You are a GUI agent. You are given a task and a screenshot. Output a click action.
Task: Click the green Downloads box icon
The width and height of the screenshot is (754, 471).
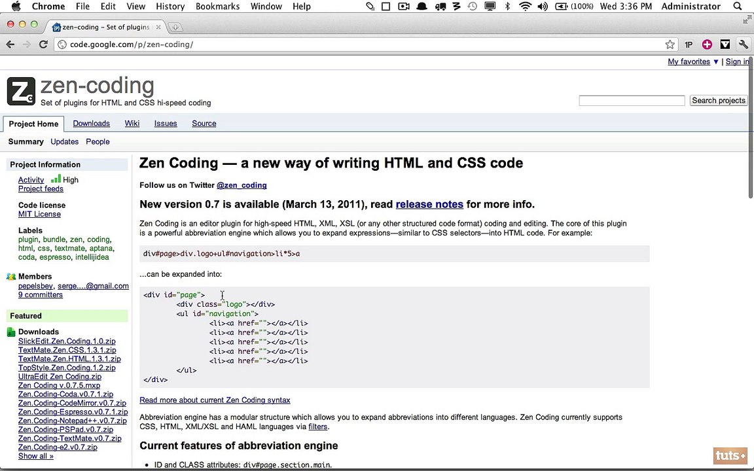[11, 332]
